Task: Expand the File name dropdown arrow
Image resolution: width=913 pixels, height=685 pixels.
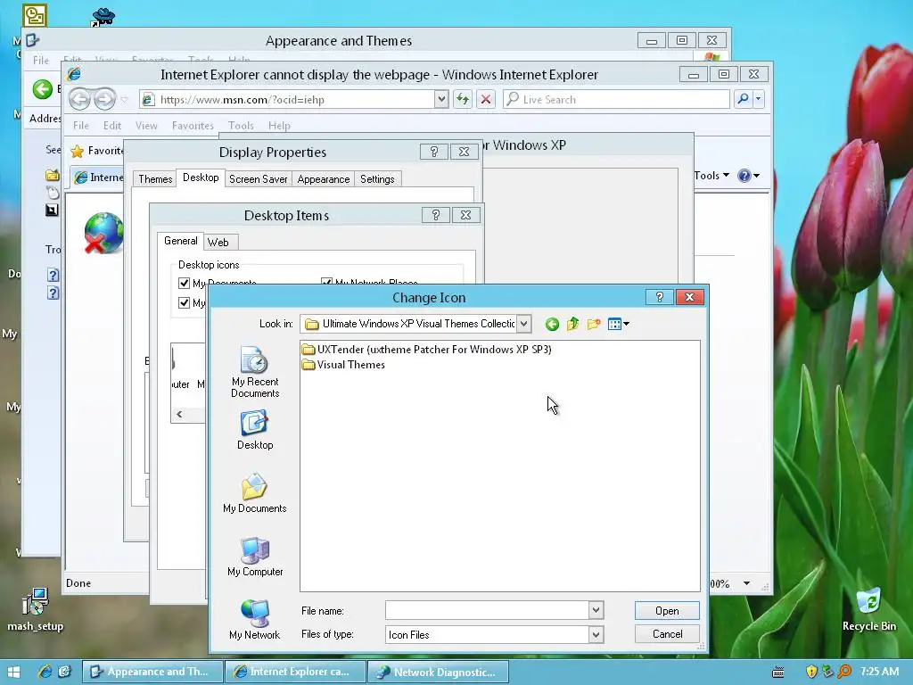Action: click(x=596, y=610)
